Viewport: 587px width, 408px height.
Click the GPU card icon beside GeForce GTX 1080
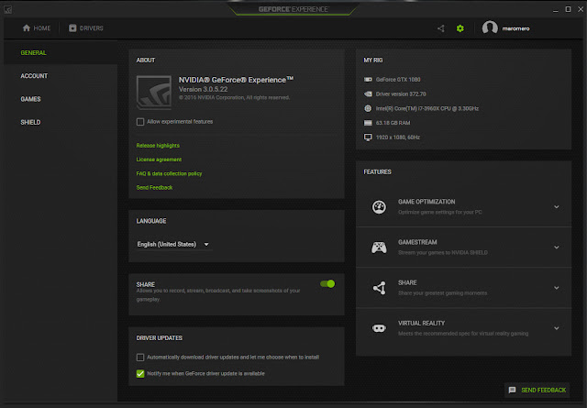[x=368, y=80]
